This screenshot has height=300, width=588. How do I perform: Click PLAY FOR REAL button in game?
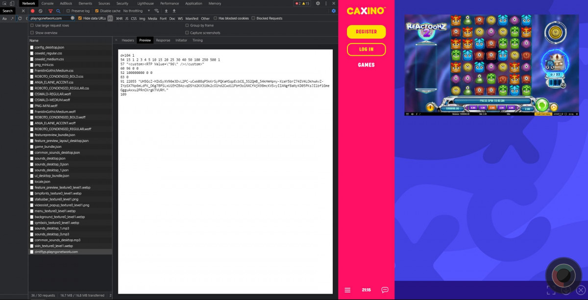544,114
